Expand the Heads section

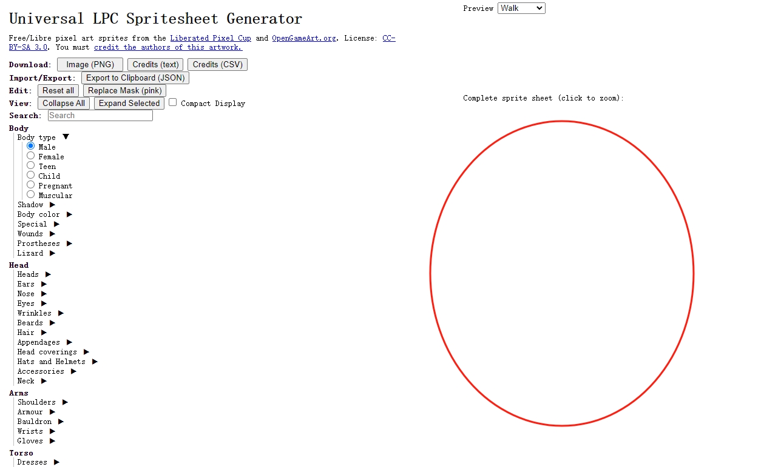34,274
